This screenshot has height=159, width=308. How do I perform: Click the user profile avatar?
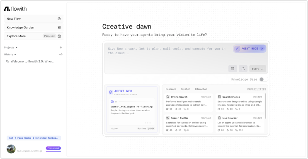coord(11,149)
